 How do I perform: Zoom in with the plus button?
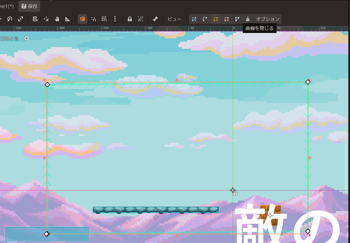[x=27, y=38]
